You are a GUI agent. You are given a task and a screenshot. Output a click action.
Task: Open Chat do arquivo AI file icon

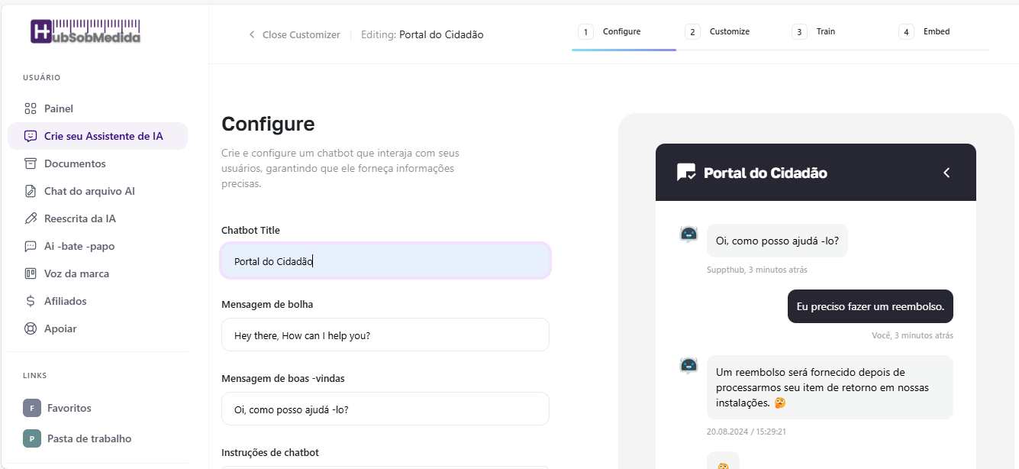click(x=31, y=190)
